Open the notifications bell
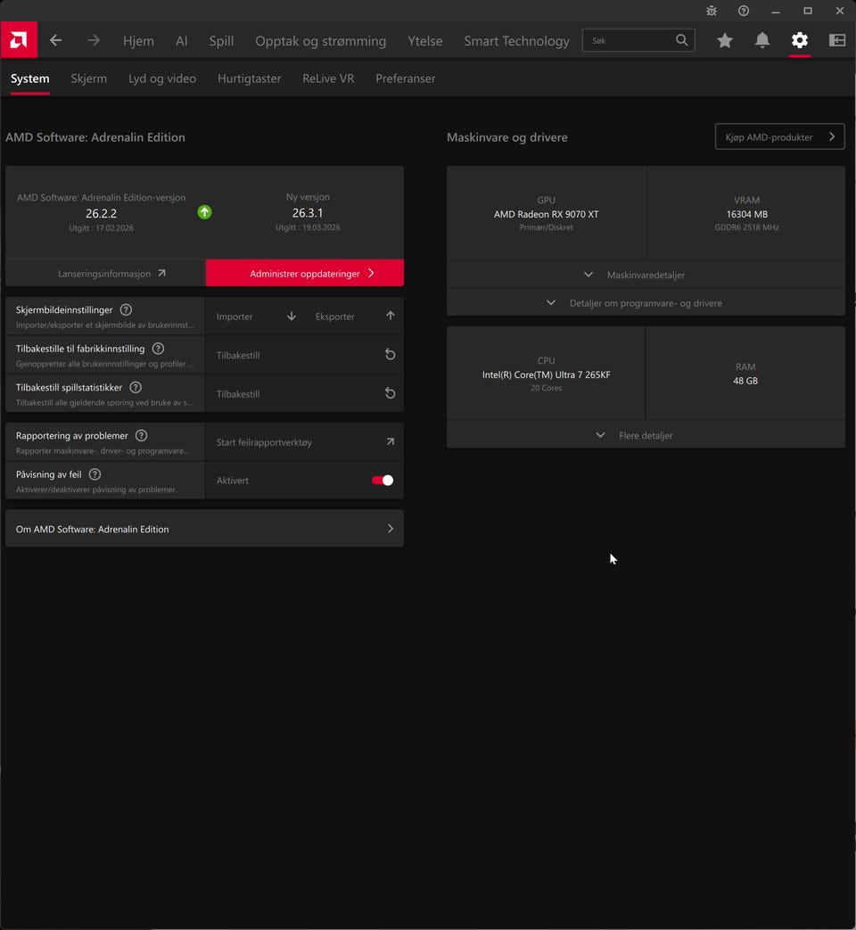 coord(762,40)
